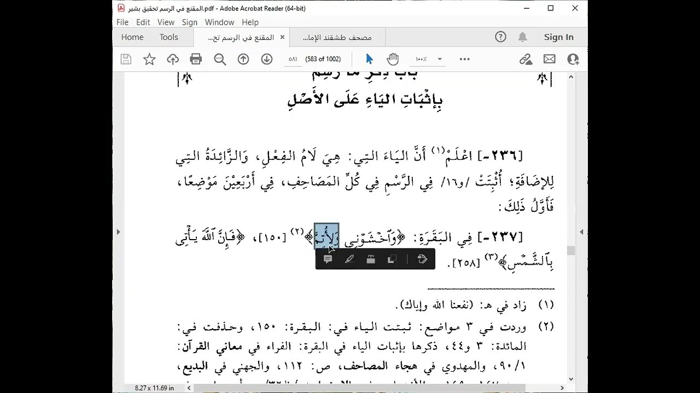Image resolution: width=700 pixels, height=393 pixels.
Task: Open the zoom level dropdown arrow
Action: coord(440,59)
